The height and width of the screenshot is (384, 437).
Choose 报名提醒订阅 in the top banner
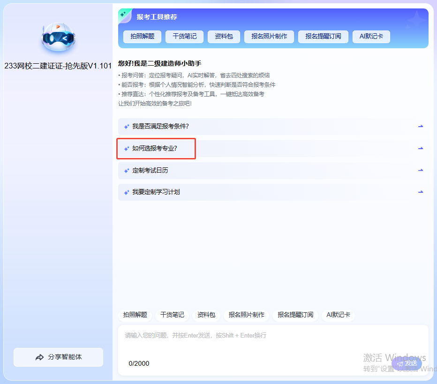[x=323, y=37]
